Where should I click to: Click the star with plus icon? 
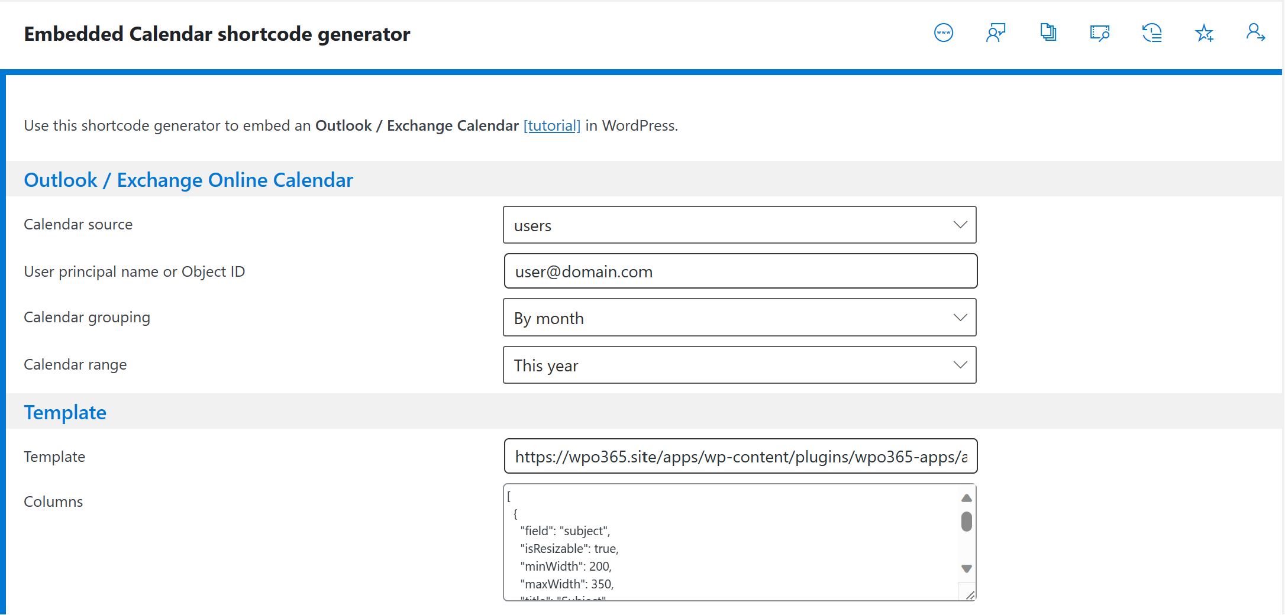point(1204,33)
